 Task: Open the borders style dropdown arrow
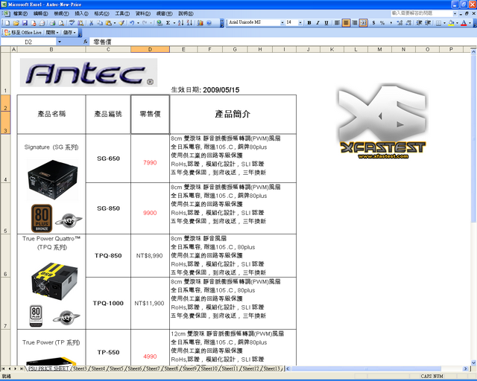(444, 23)
